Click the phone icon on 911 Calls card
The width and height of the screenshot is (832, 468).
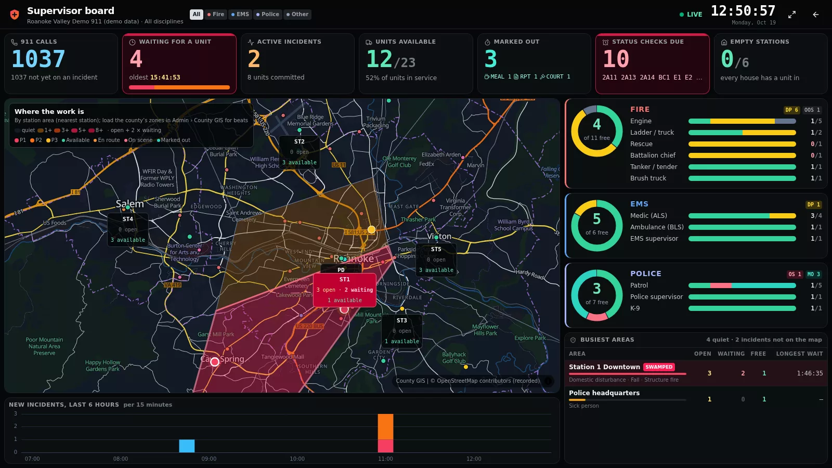(x=15, y=42)
